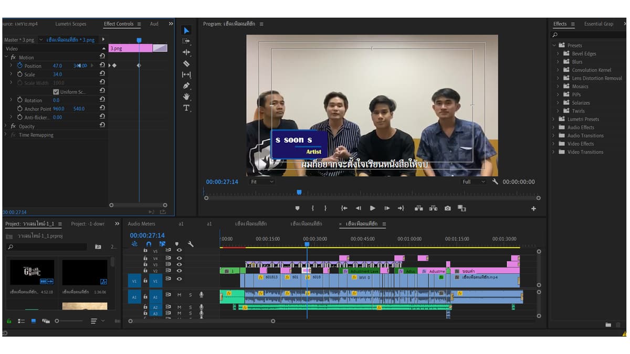
Task: Open the program monitor wrench settings
Action: coord(495,181)
